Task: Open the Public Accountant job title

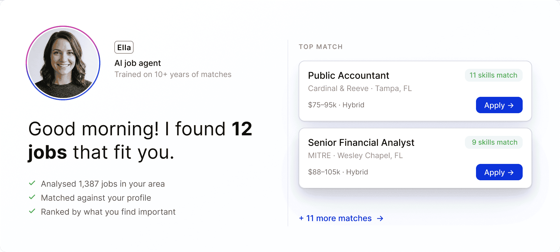Action: (349, 76)
